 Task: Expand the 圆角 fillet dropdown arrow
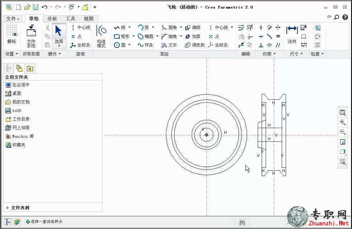pos(181,27)
